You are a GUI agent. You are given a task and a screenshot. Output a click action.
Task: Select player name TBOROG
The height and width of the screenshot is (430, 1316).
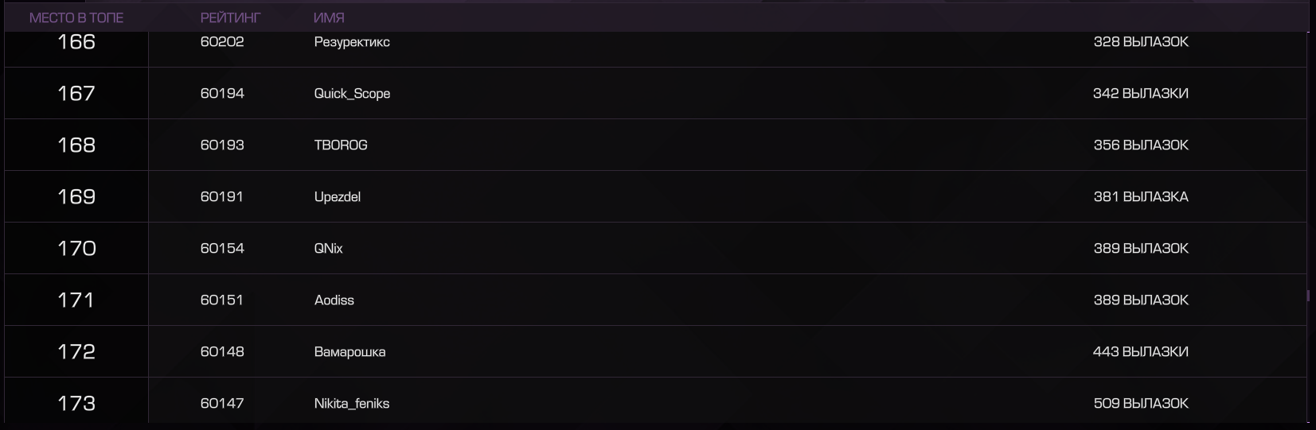pos(341,145)
